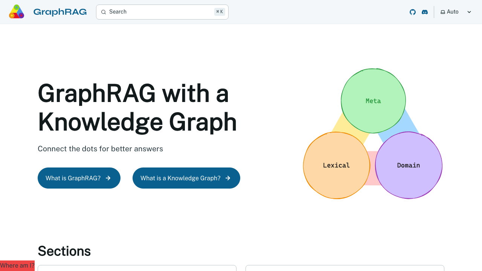Click the GraphRAG triangle logo icon
The height and width of the screenshot is (271, 482).
tap(17, 12)
